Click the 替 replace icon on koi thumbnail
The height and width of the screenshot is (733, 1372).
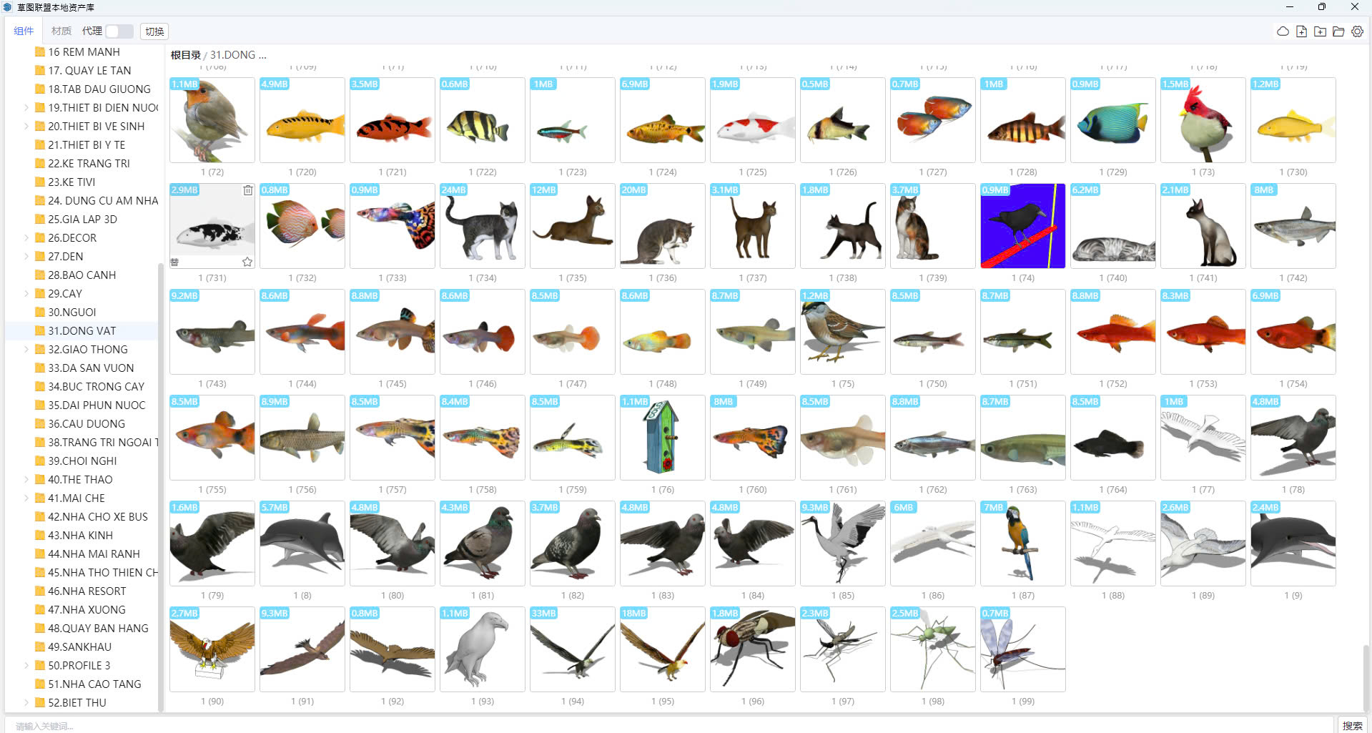(175, 262)
